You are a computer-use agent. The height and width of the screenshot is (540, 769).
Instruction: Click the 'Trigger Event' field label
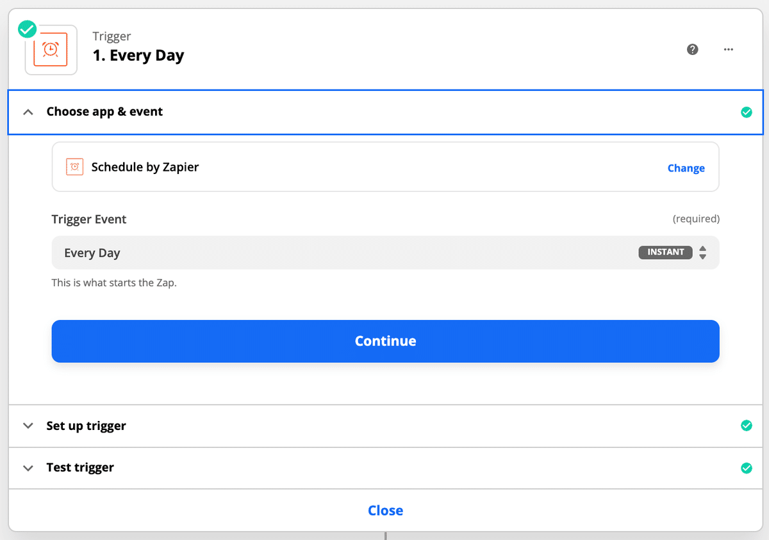(x=89, y=219)
